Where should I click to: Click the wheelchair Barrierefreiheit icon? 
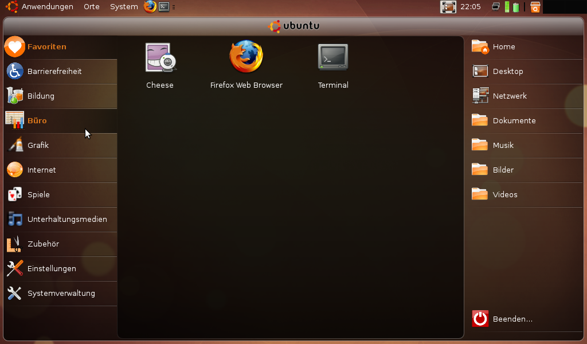pos(15,71)
